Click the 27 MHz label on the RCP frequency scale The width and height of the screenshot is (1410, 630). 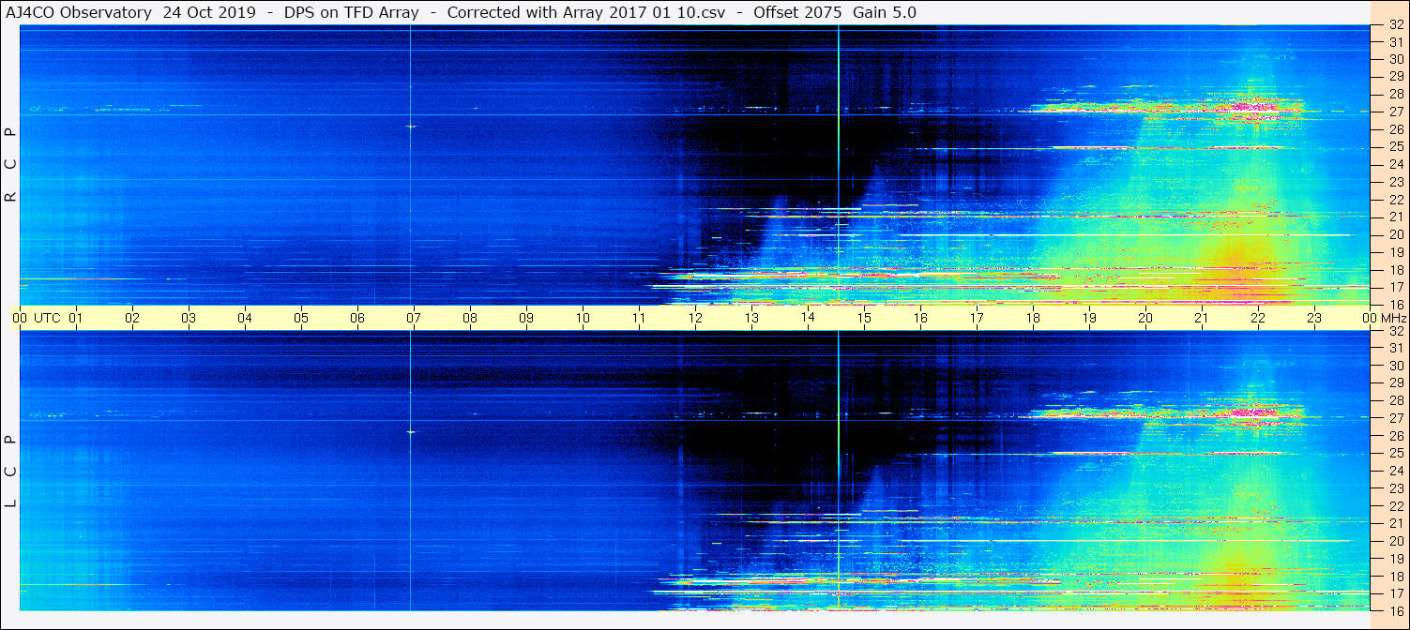(x=1395, y=112)
